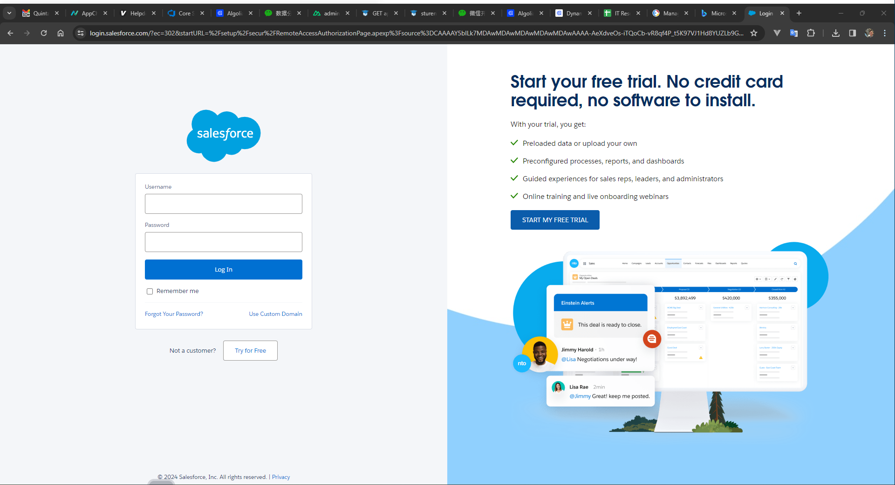Click the Lisa Rae avatar photo
This screenshot has height=485, width=895.
[558, 387]
